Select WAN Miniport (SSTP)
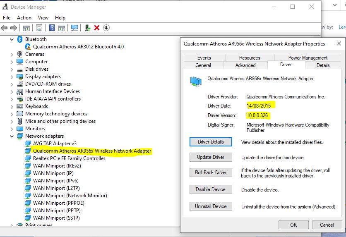The image size is (346, 237). tap(56, 218)
